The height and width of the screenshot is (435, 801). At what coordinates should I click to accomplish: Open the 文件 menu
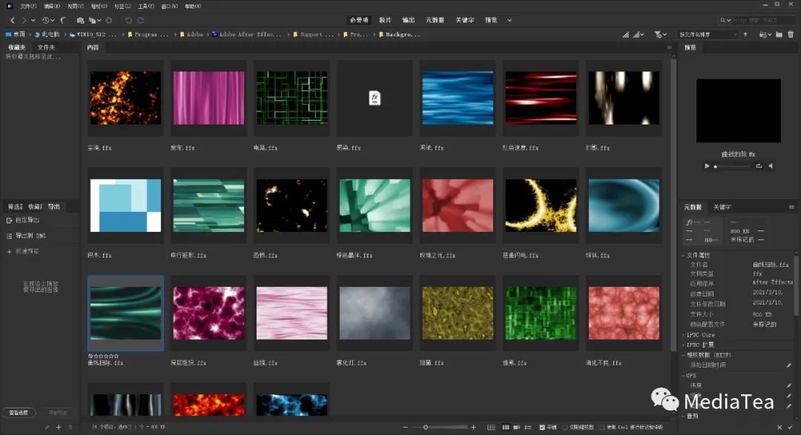28,6
